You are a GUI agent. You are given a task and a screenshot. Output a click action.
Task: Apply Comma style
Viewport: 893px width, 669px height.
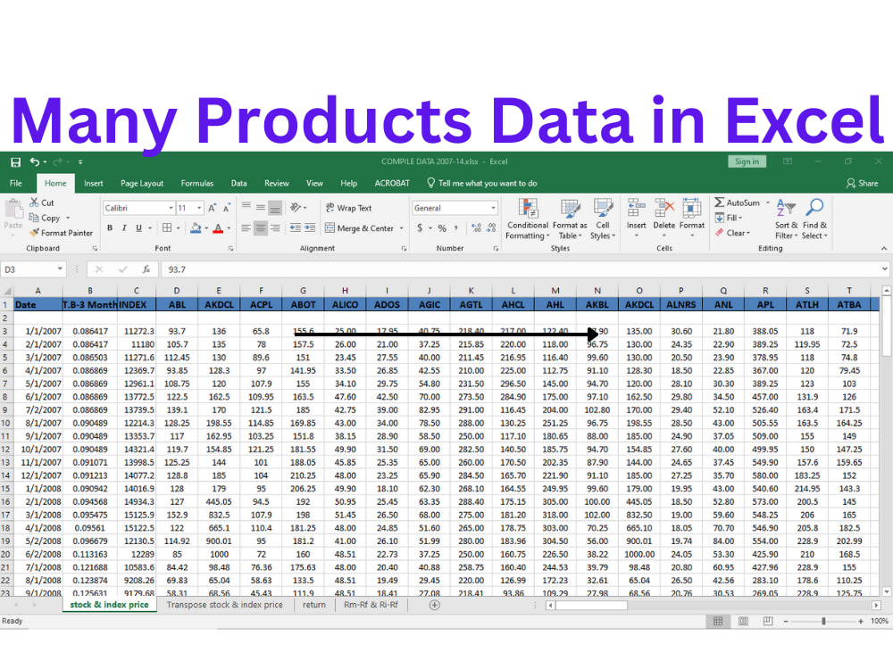coord(456,228)
